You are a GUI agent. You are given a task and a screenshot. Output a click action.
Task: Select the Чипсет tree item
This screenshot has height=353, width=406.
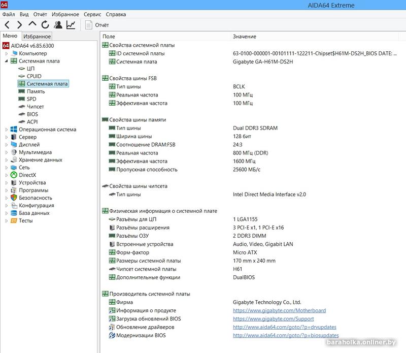tap(35, 107)
